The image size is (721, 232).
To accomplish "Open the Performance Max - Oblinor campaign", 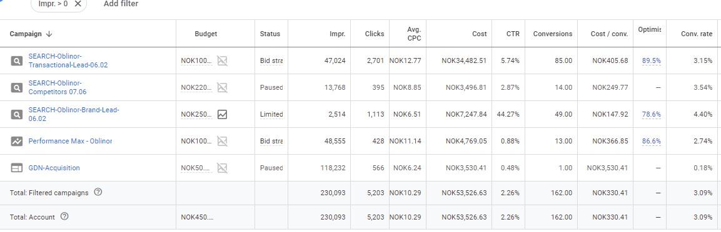I will [71, 141].
